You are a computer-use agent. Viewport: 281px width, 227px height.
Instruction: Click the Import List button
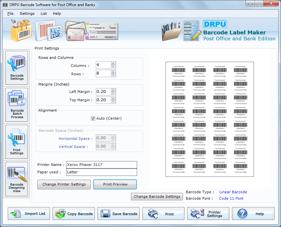pyautogui.click(x=29, y=213)
